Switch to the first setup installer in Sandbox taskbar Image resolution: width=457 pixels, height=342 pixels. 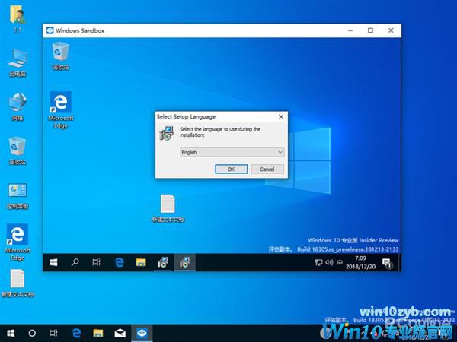(x=163, y=263)
